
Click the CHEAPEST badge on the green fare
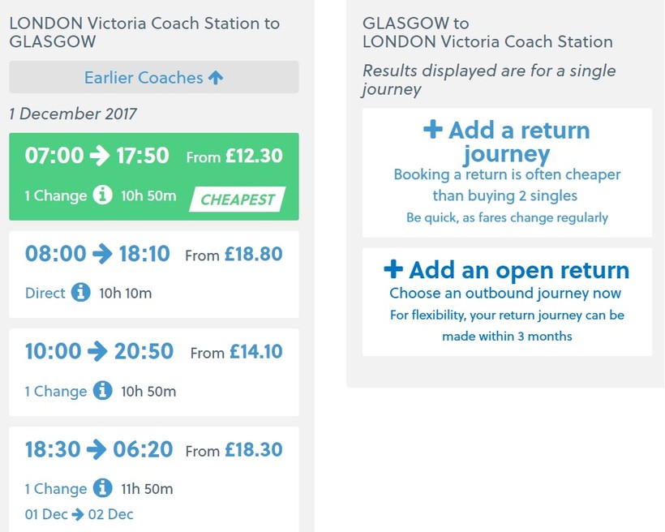pyautogui.click(x=238, y=199)
